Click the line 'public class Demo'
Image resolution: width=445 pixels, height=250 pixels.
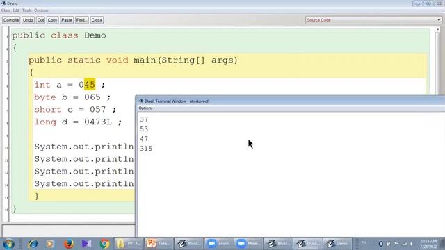(x=58, y=35)
